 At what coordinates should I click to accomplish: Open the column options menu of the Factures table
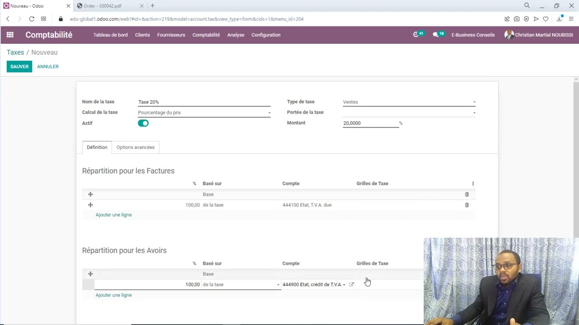(x=473, y=184)
